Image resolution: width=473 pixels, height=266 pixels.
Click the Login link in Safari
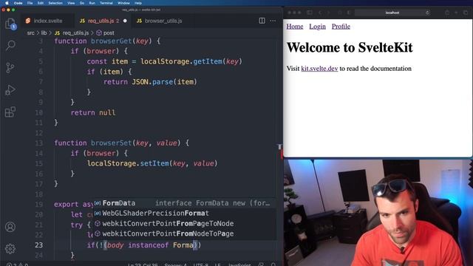click(317, 27)
